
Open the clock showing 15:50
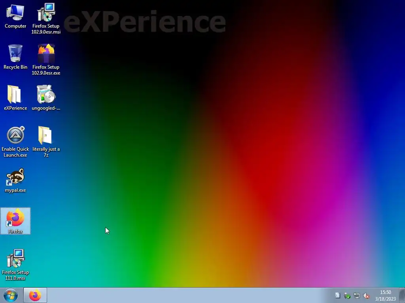tap(385, 296)
